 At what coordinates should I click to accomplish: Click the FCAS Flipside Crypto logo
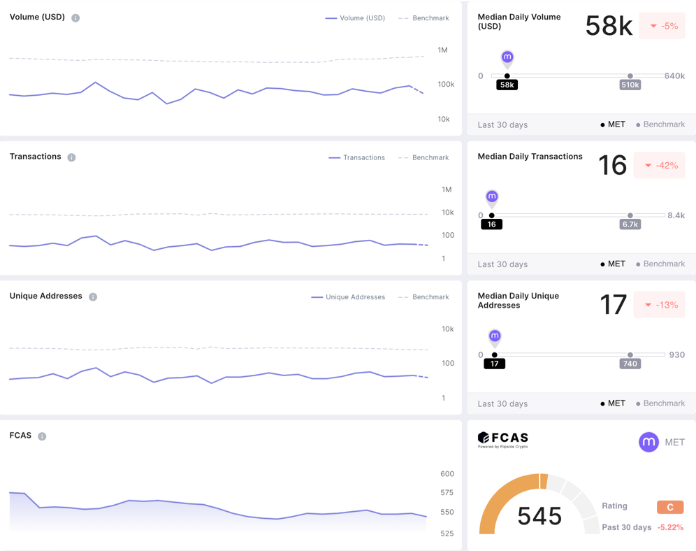[503, 439]
